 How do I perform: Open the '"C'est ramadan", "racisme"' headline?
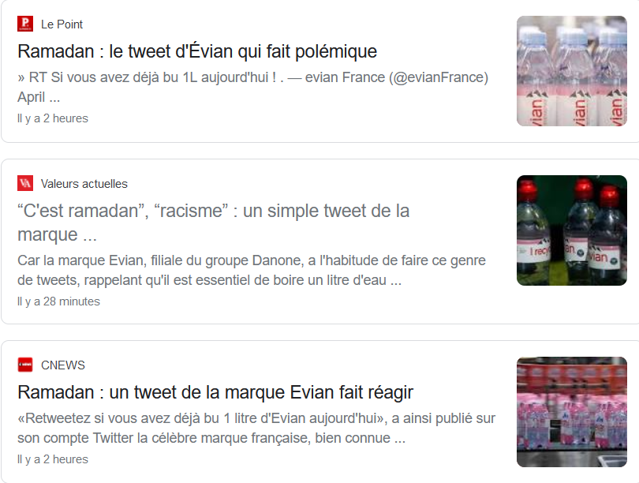point(213,223)
